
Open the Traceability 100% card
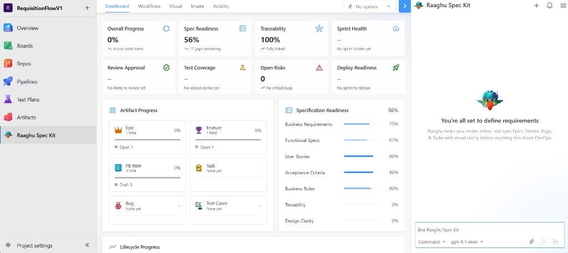292,38
